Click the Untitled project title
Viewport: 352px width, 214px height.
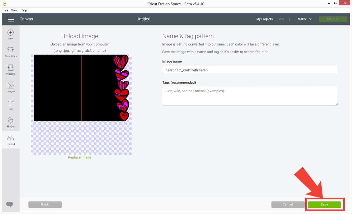(x=143, y=19)
